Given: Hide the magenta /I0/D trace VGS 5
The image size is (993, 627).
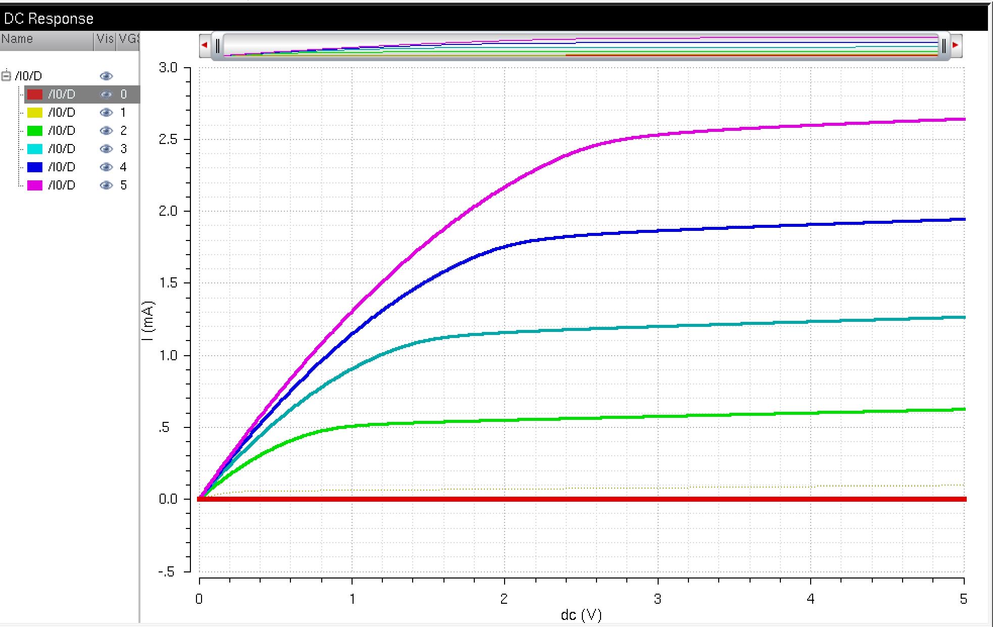Looking at the screenshot, I should pos(106,185).
